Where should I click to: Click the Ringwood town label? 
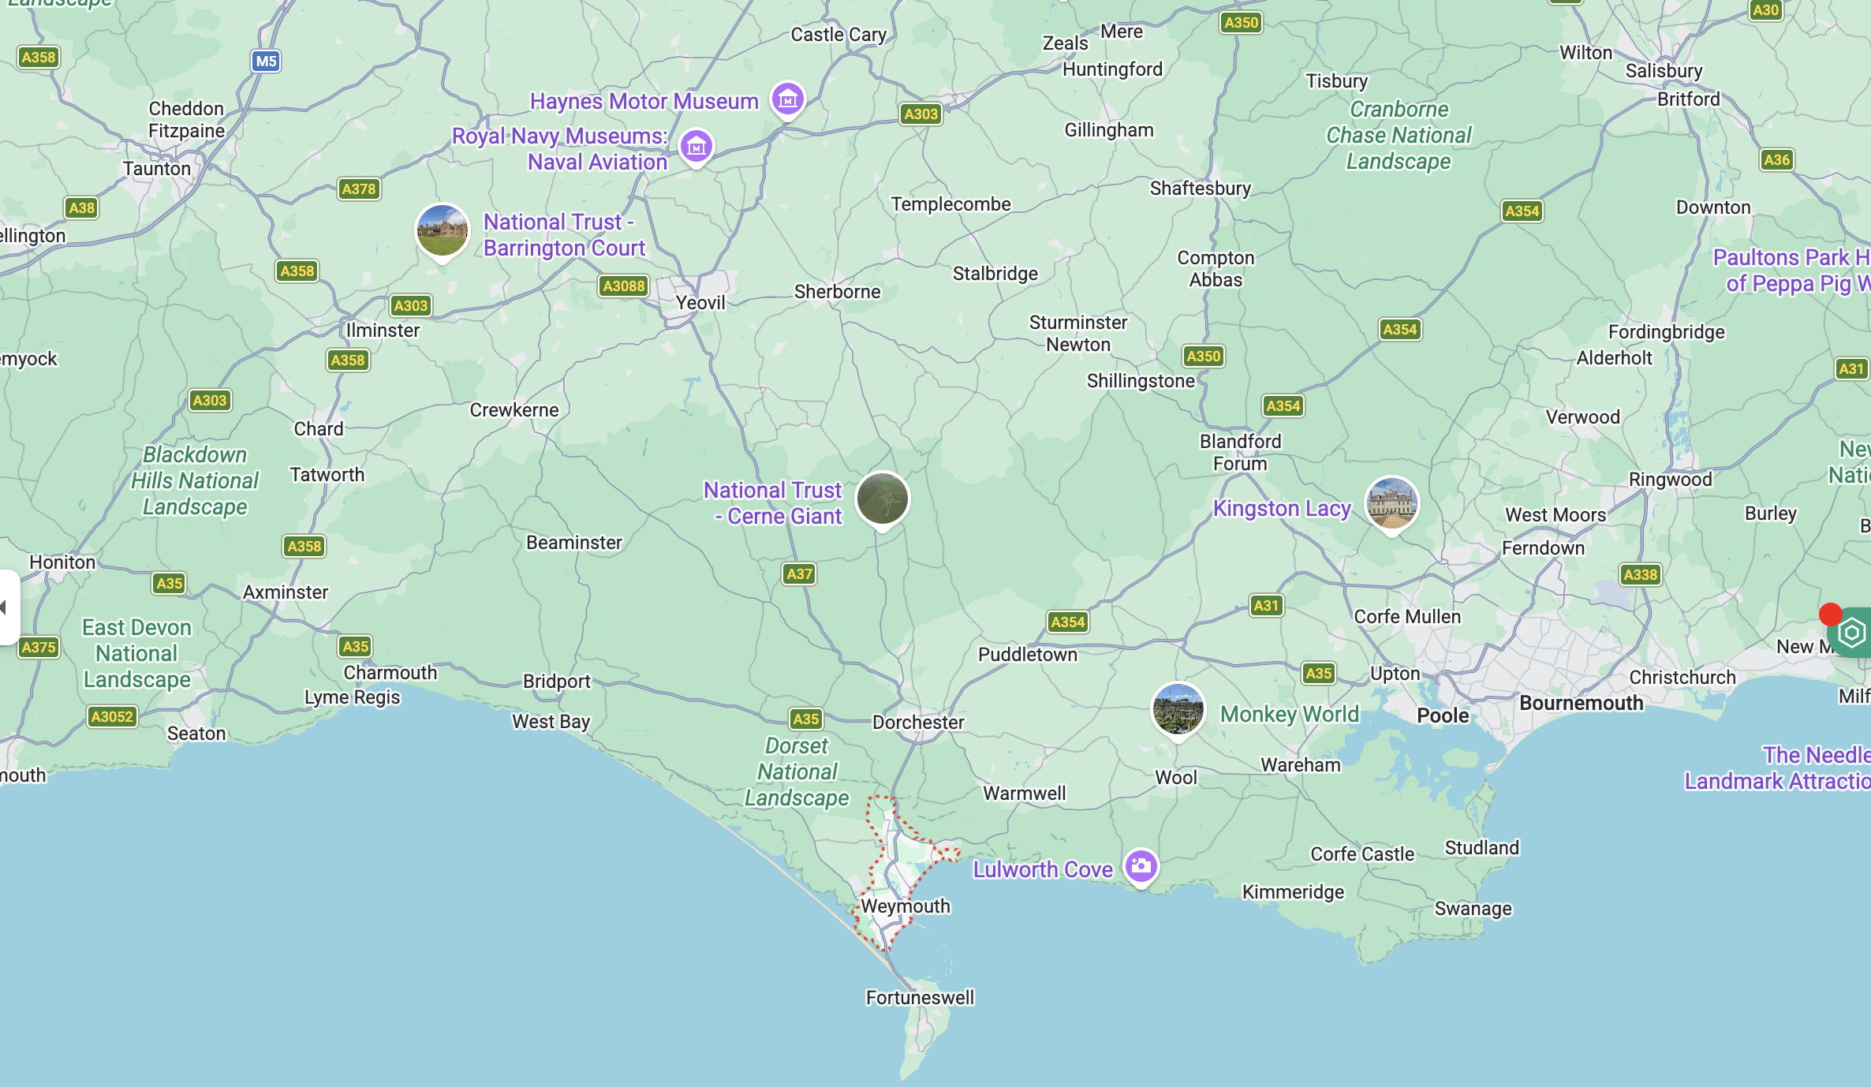pyautogui.click(x=1671, y=480)
